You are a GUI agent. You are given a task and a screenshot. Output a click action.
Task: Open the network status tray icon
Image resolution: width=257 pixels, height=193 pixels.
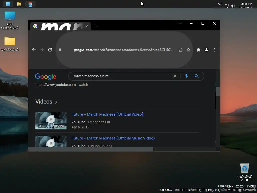click(x=227, y=6)
